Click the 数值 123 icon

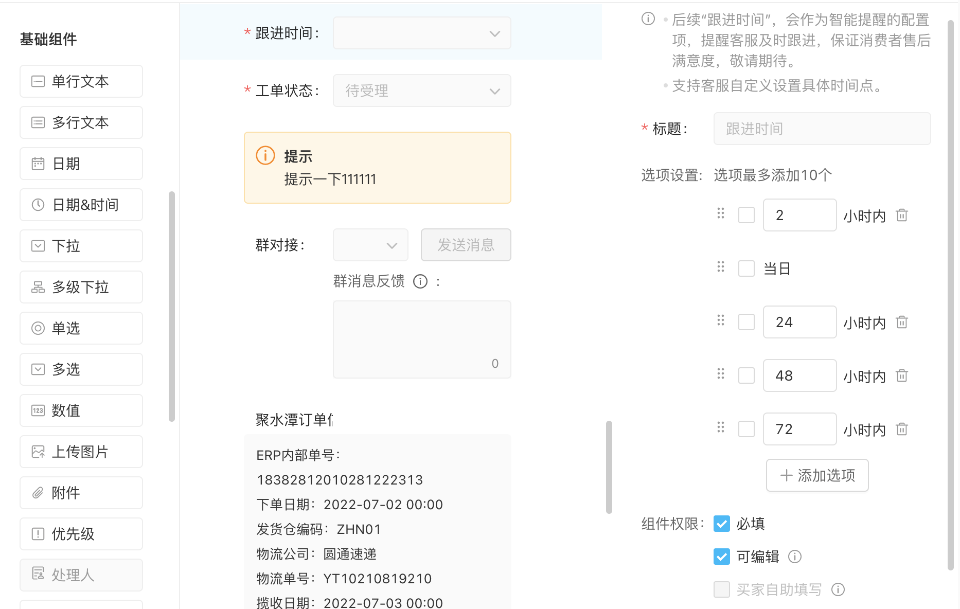(38, 410)
